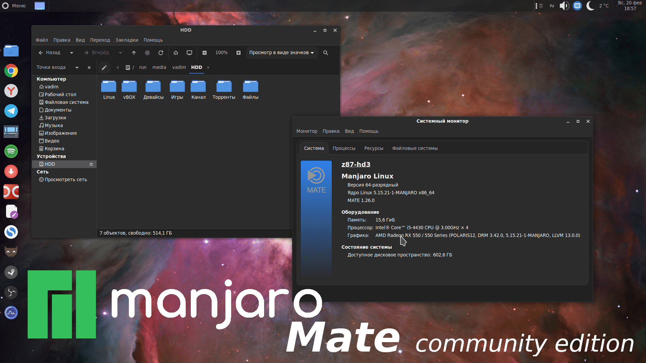Zoom out using the minus icon
The height and width of the screenshot is (363, 646).
click(x=205, y=52)
